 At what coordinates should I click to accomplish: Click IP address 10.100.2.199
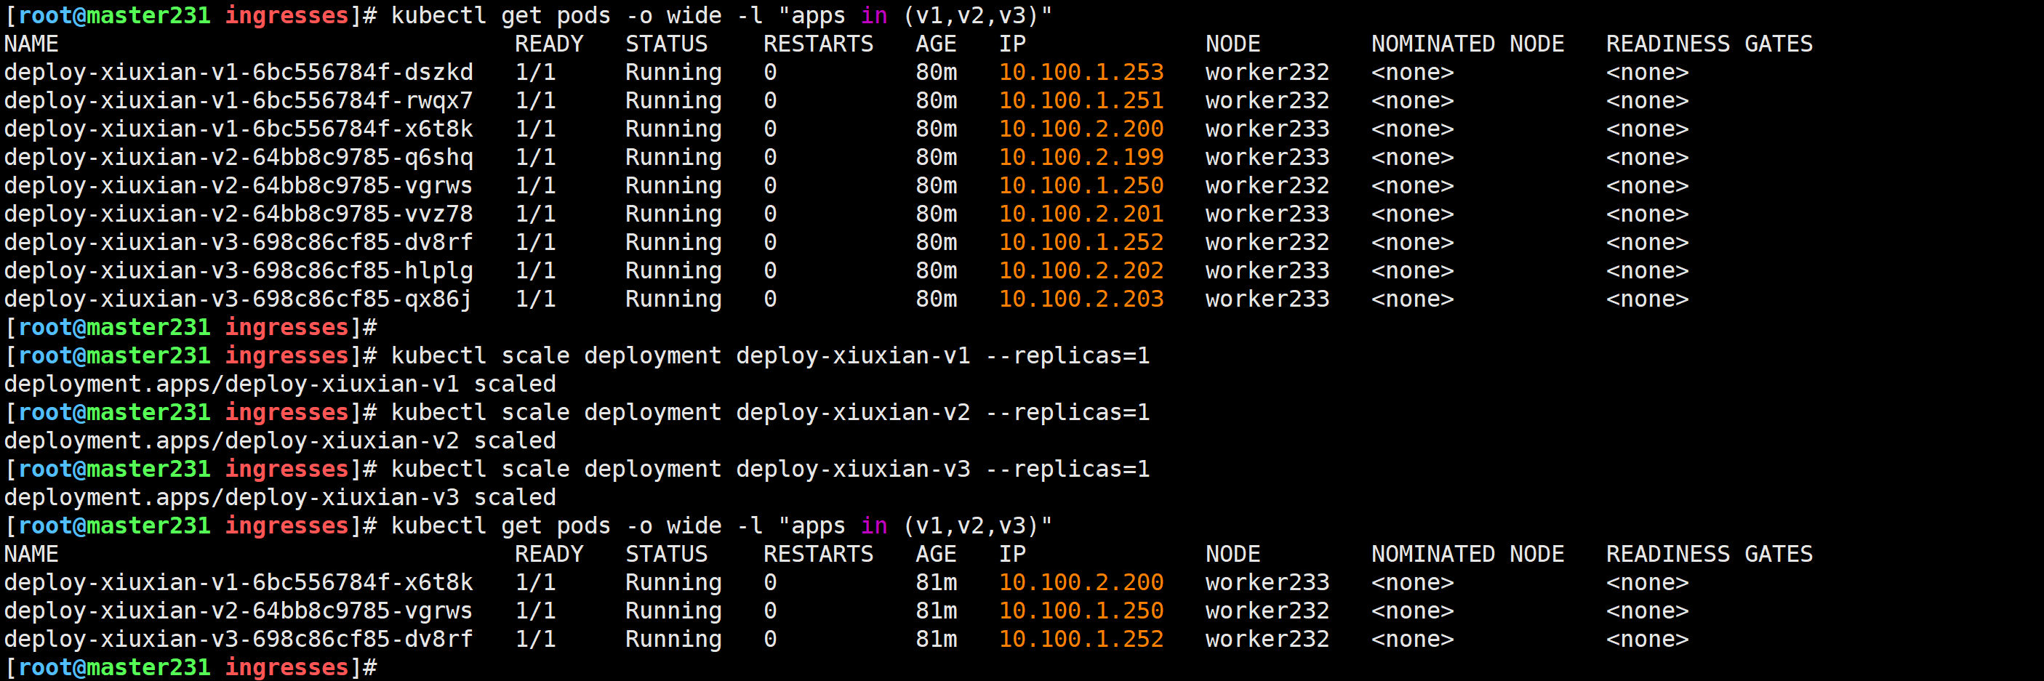1081,157
